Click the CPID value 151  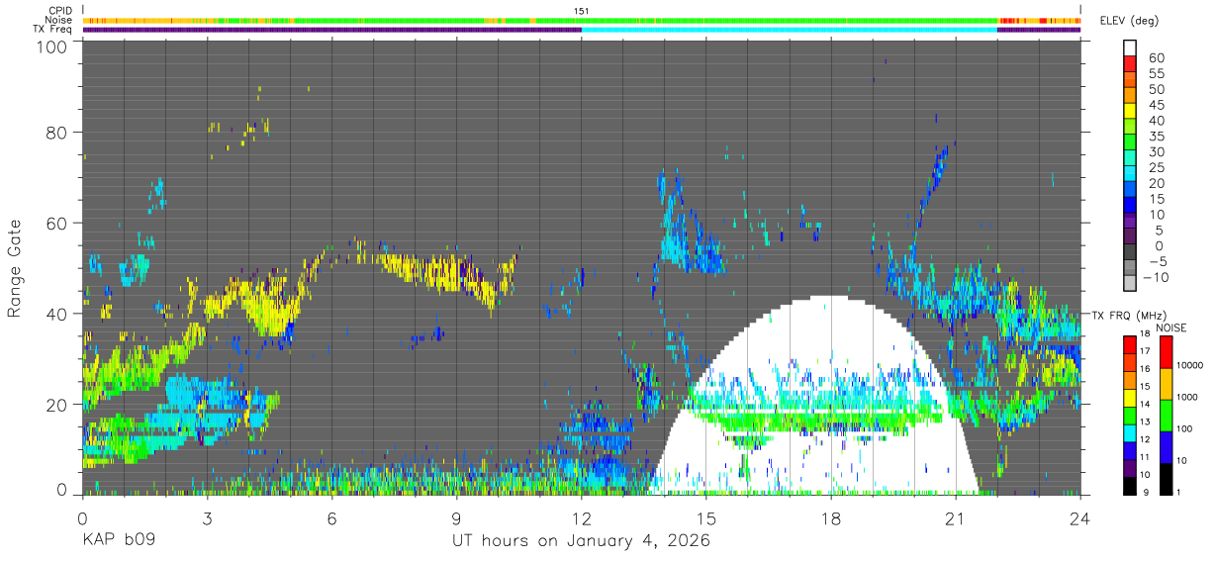coord(581,11)
